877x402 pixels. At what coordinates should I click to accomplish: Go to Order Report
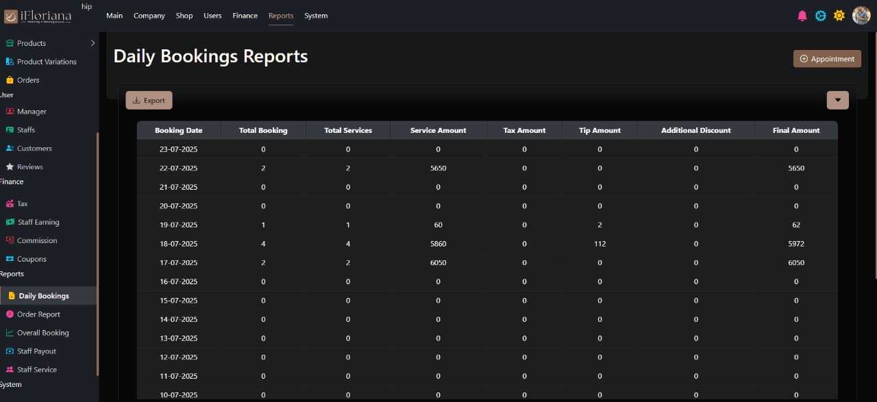[38, 314]
